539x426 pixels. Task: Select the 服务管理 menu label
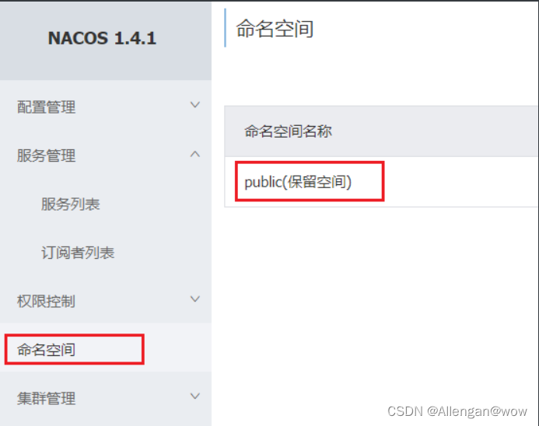tap(47, 155)
